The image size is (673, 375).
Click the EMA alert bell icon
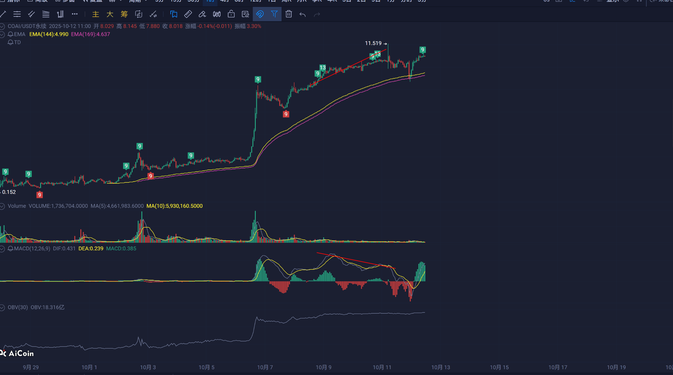click(x=10, y=34)
